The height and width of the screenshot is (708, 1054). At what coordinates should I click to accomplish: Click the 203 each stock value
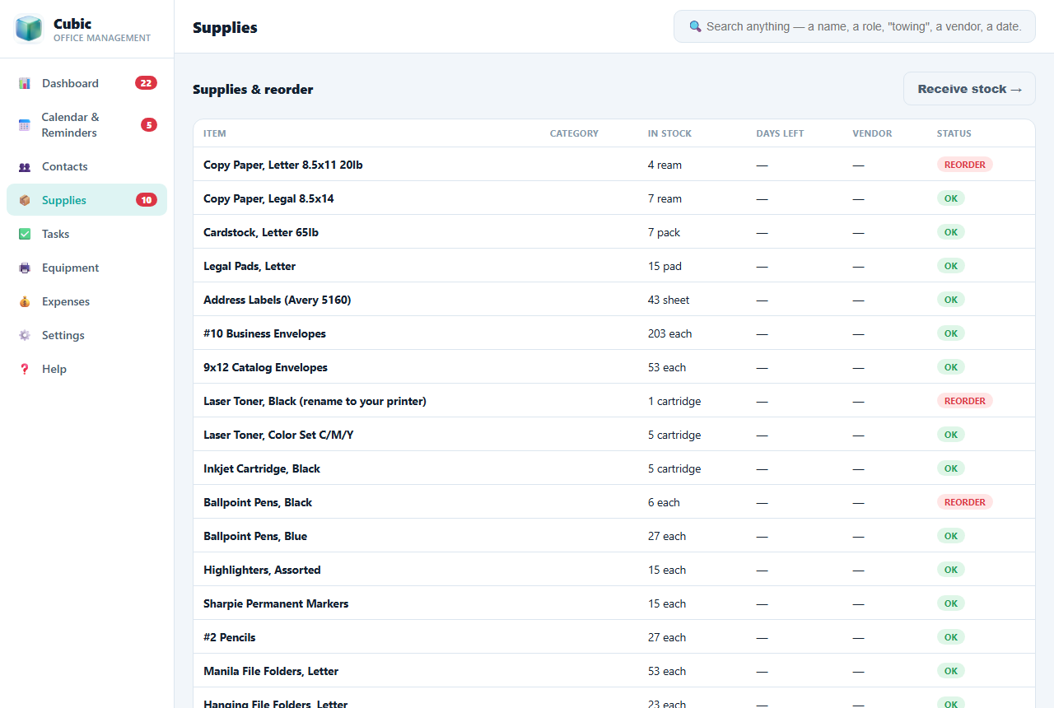click(669, 333)
